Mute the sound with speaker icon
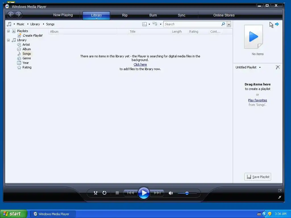This screenshot has height=218, width=291. [171, 193]
